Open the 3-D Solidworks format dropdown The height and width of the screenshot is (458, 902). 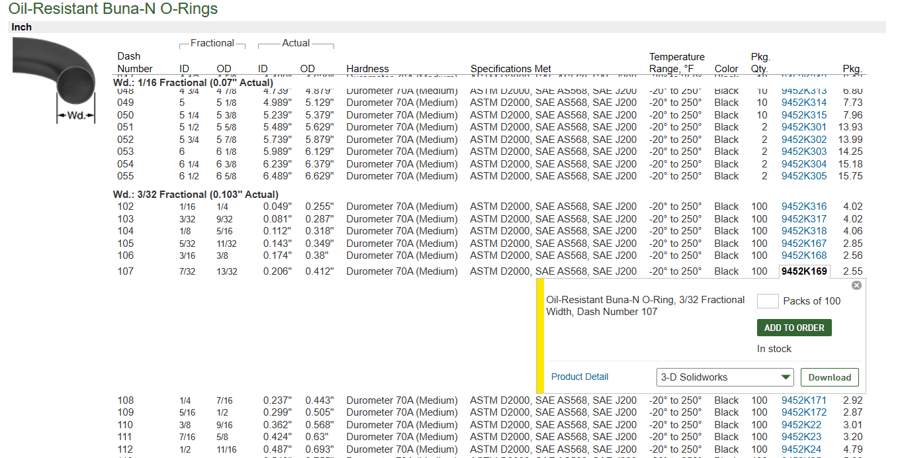coord(725,377)
